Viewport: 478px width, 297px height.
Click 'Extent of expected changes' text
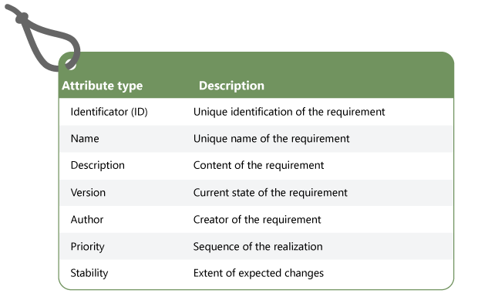[x=258, y=273]
